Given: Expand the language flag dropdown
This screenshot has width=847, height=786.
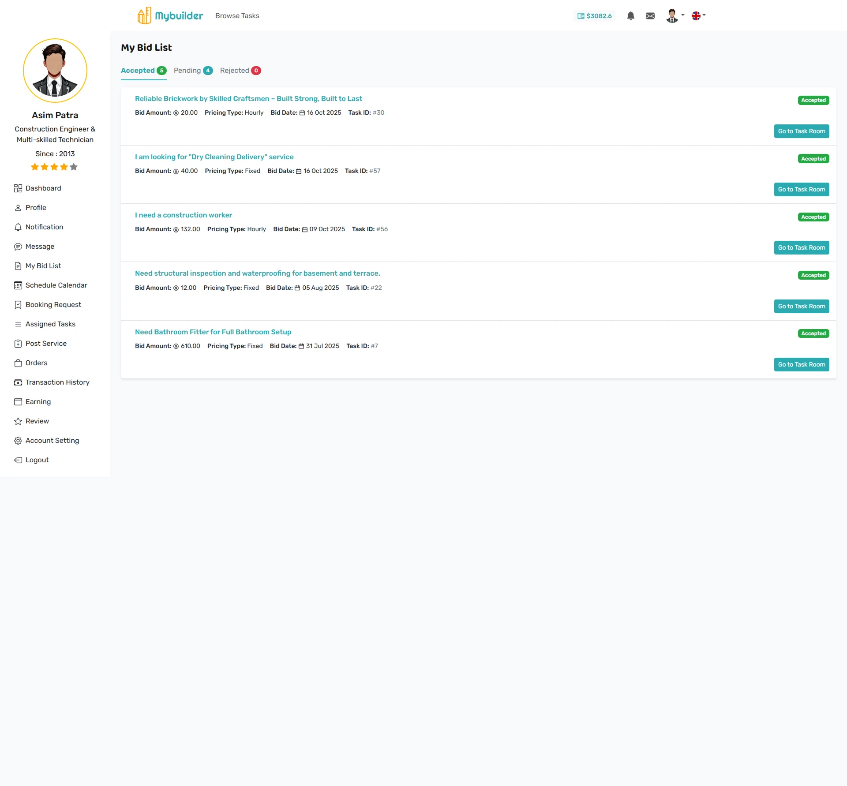Looking at the screenshot, I should click(x=698, y=16).
